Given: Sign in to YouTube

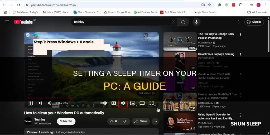Looking at the screenshot, I should [x=254, y=22].
